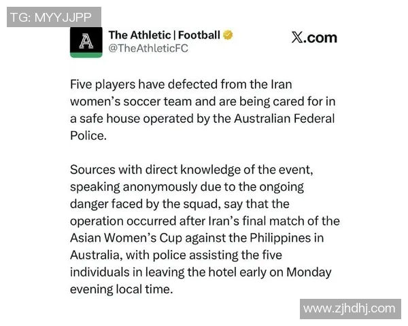This screenshot has width=408, height=326.
Task: Click the gold verified badge
Action: click(x=228, y=35)
